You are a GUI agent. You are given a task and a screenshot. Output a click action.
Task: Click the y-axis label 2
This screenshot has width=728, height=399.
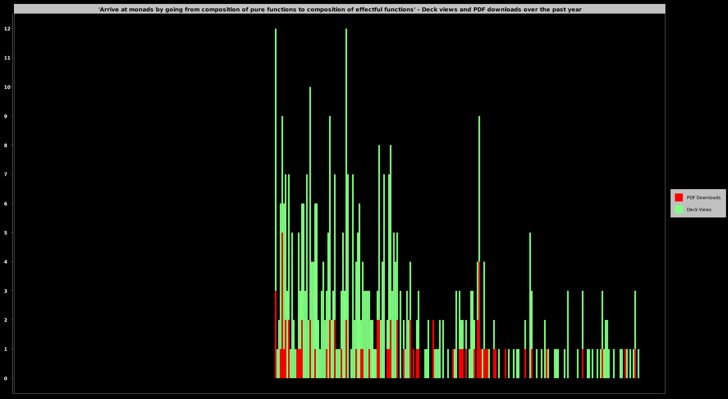pos(6,320)
